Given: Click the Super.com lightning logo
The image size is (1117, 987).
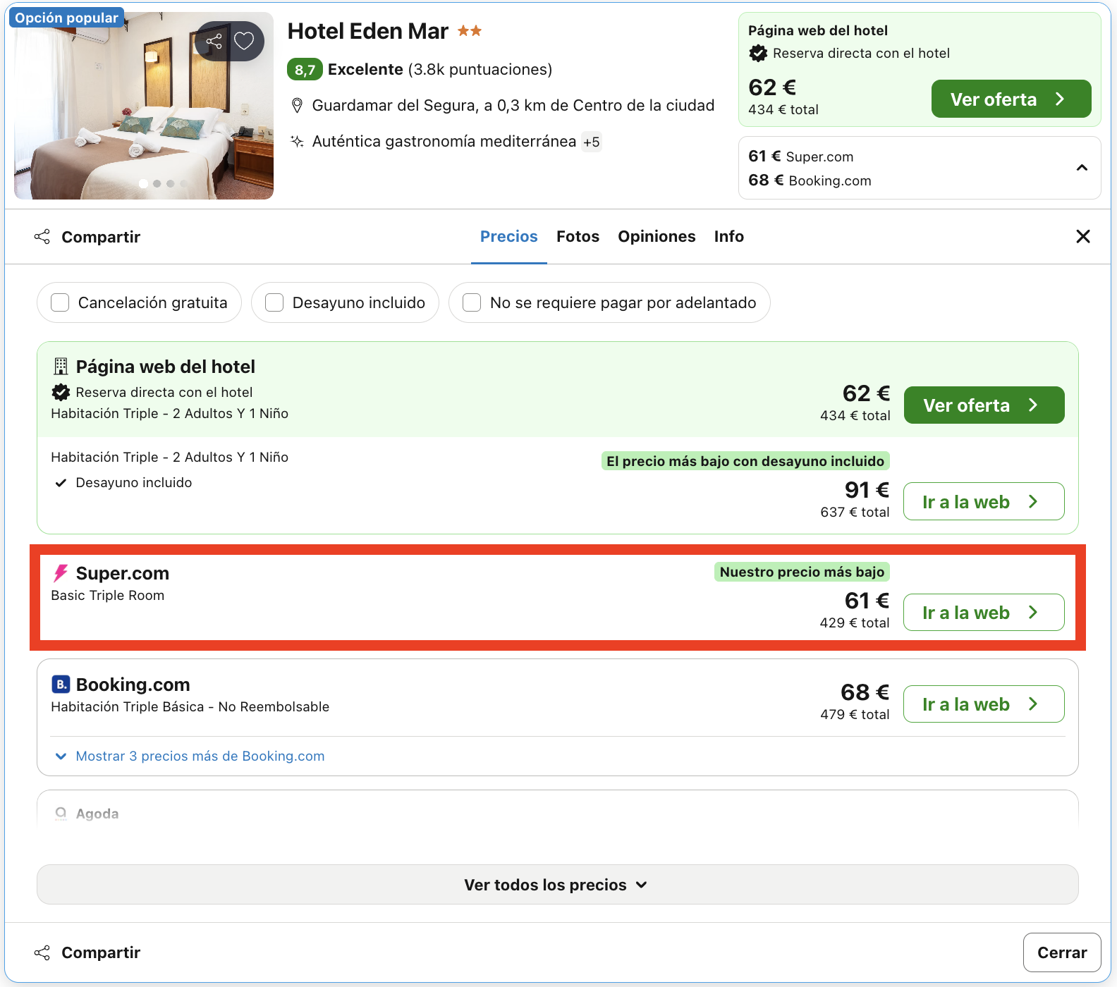Looking at the screenshot, I should 61,573.
